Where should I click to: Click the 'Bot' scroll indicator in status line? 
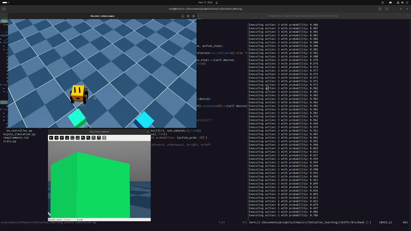[405, 222]
